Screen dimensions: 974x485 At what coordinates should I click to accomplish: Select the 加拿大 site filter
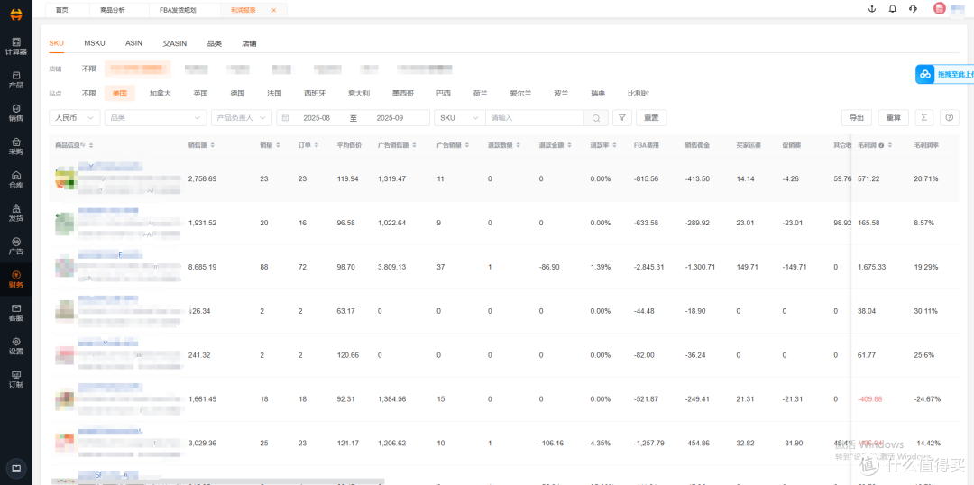coord(160,93)
